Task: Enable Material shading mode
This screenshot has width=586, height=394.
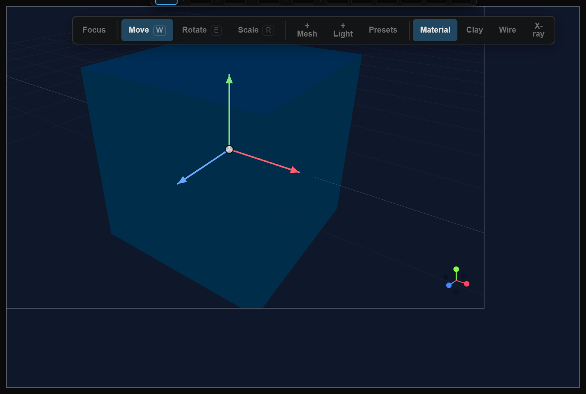Action: [435, 30]
